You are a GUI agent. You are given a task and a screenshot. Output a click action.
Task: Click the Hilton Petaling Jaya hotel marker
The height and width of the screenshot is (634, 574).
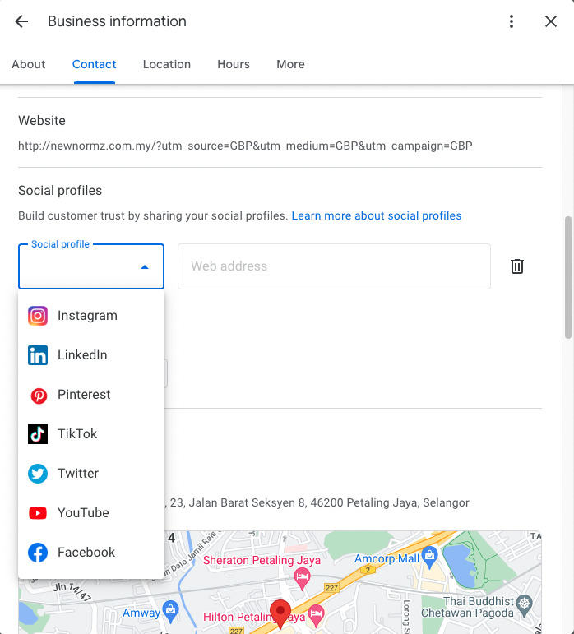tap(316, 614)
